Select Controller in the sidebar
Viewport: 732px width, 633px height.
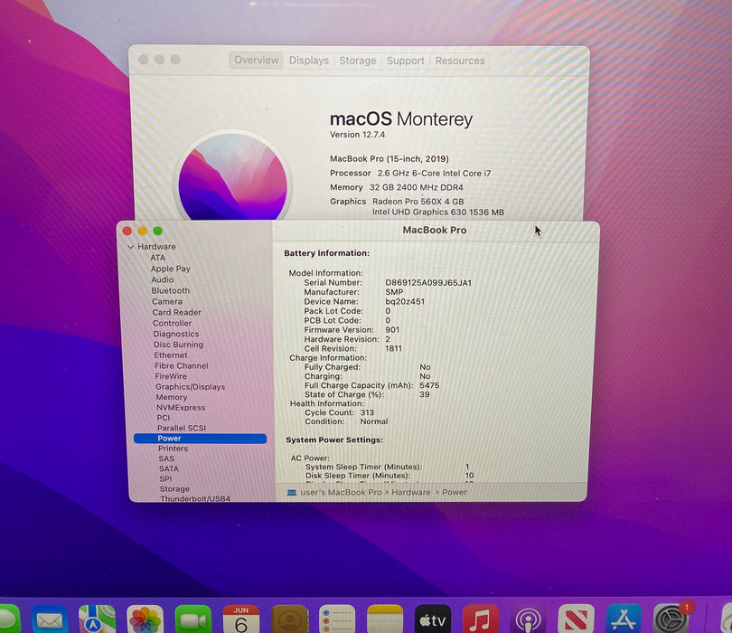(173, 323)
